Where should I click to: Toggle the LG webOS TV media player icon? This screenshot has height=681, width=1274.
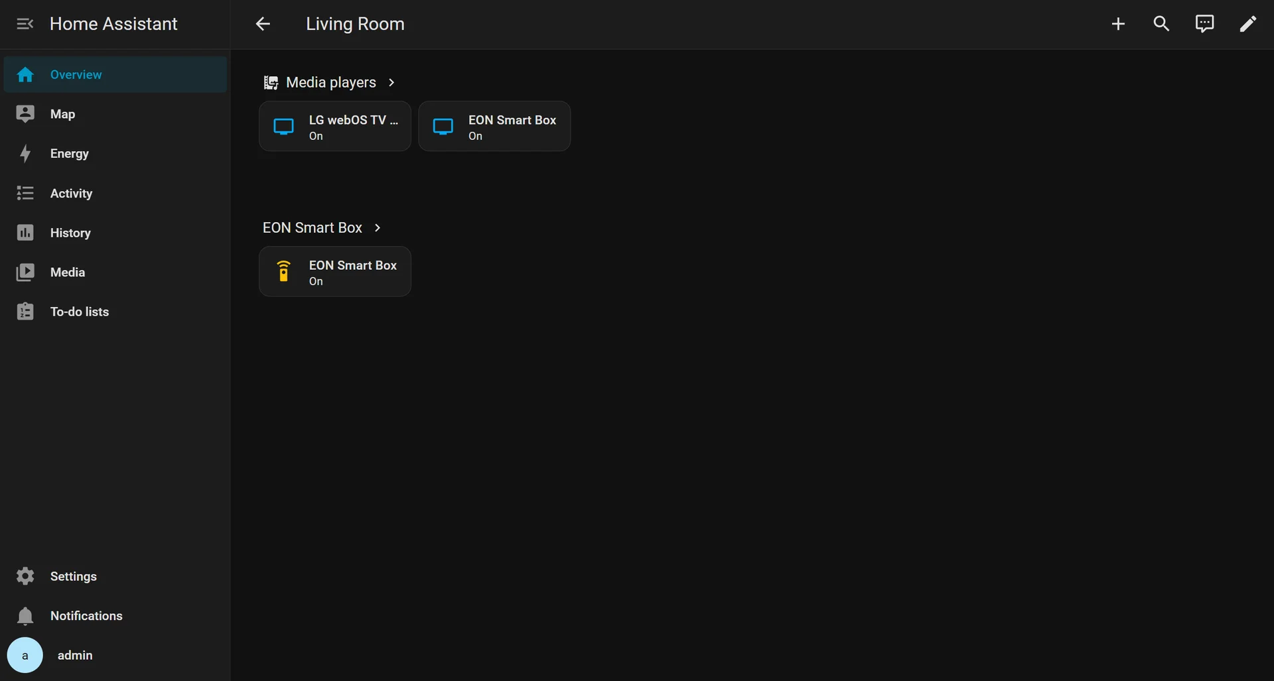tap(284, 127)
